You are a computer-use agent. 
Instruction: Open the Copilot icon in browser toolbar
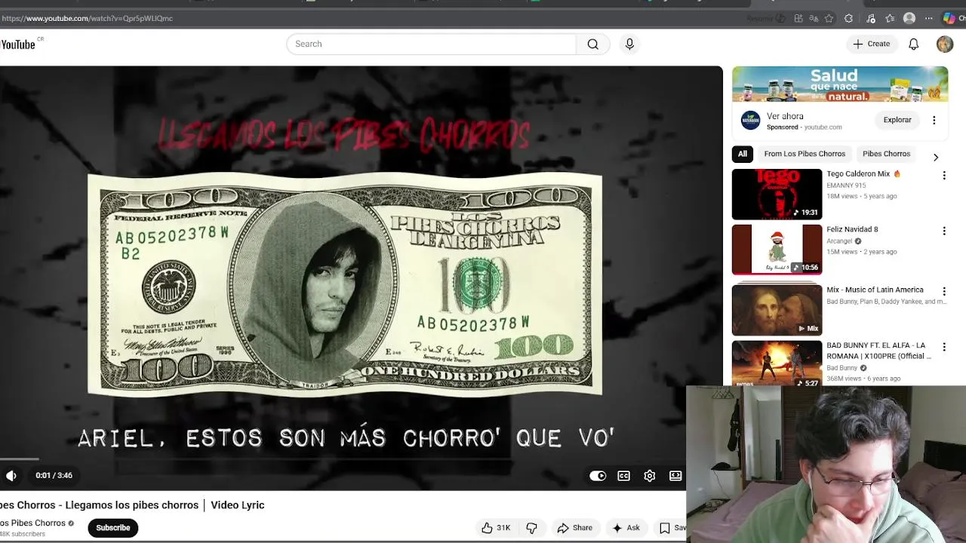point(949,18)
